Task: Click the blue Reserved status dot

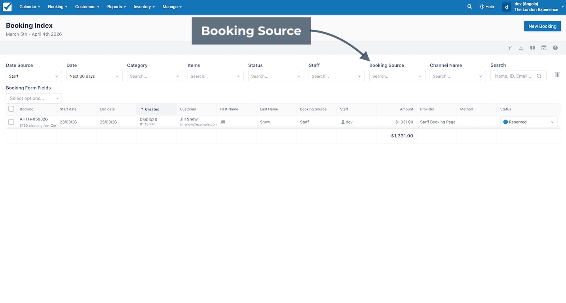Action: pos(505,122)
